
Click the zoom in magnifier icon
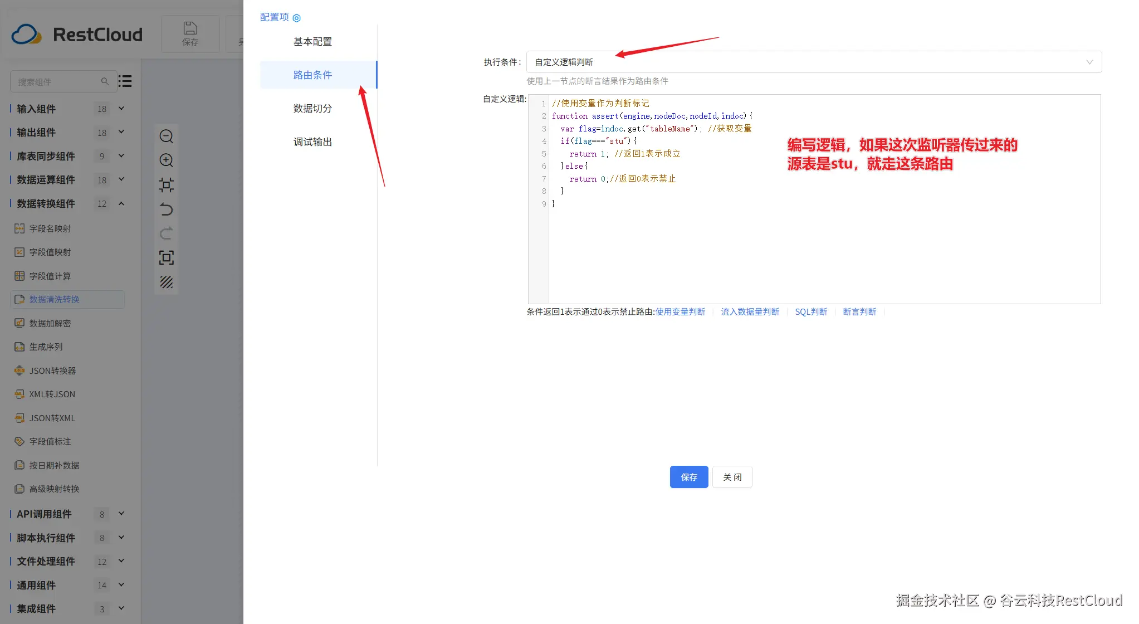coord(166,160)
